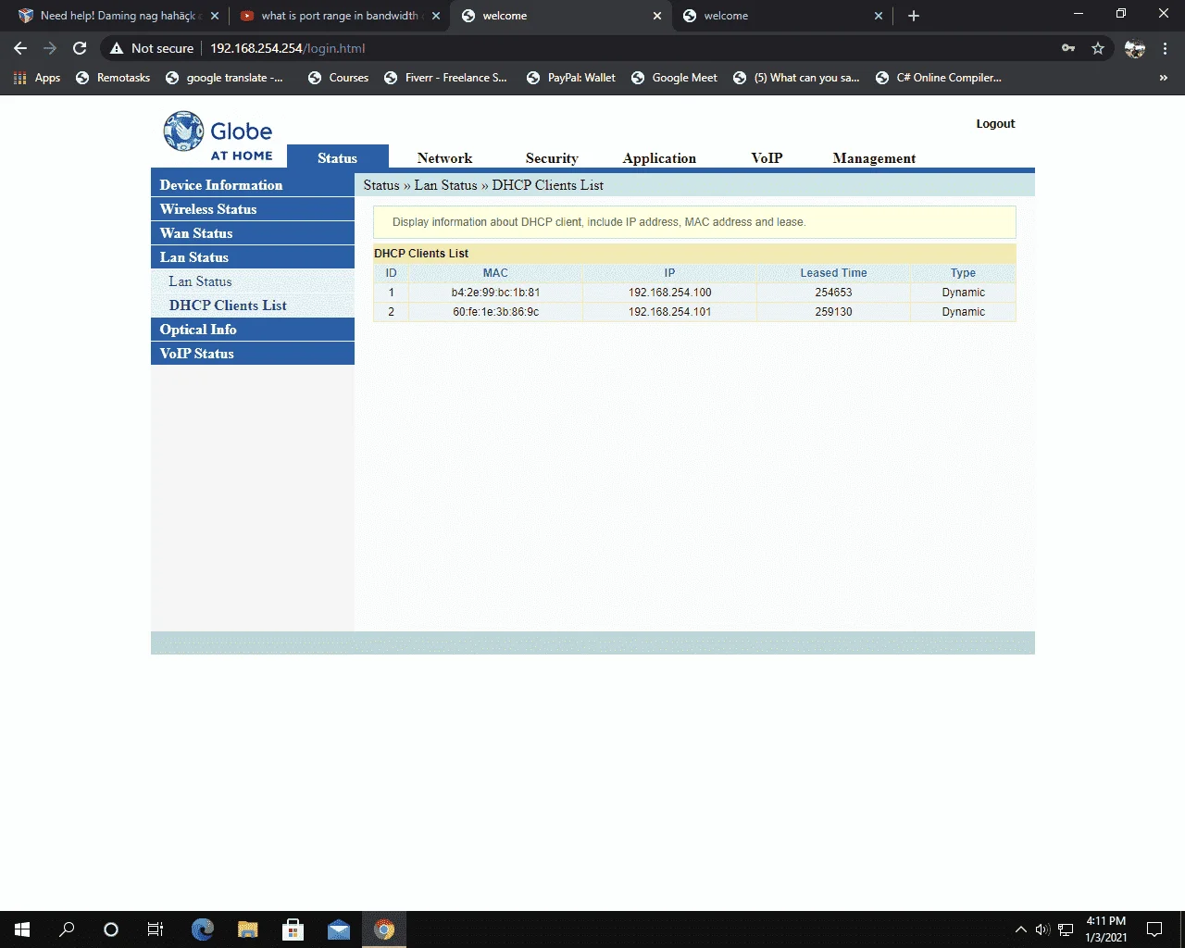Open the Chrome profile avatar

pyautogui.click(x=1135, y=48)
